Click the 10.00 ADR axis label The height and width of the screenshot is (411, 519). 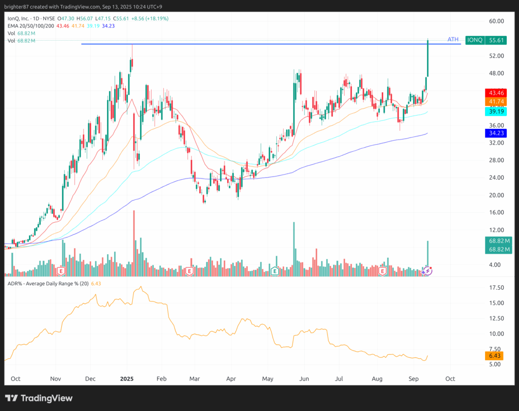point(497,334)
